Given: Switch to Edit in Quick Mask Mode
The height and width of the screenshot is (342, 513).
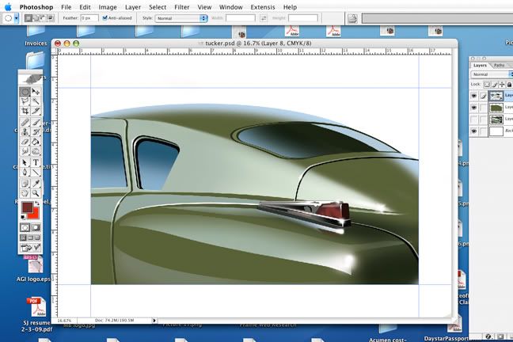Looking at the screenshot, I should 36,227.
